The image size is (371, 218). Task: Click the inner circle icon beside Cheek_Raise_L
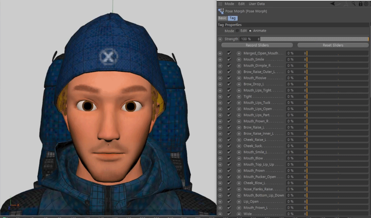coord(239,140)
